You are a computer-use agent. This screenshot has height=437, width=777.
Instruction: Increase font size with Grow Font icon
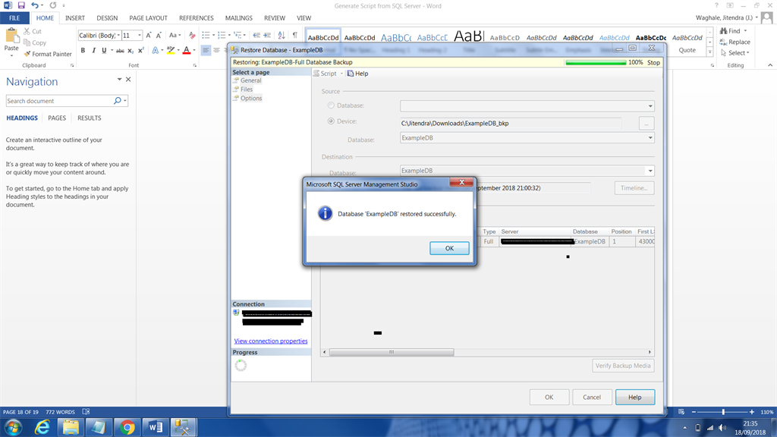click(148, 35)
